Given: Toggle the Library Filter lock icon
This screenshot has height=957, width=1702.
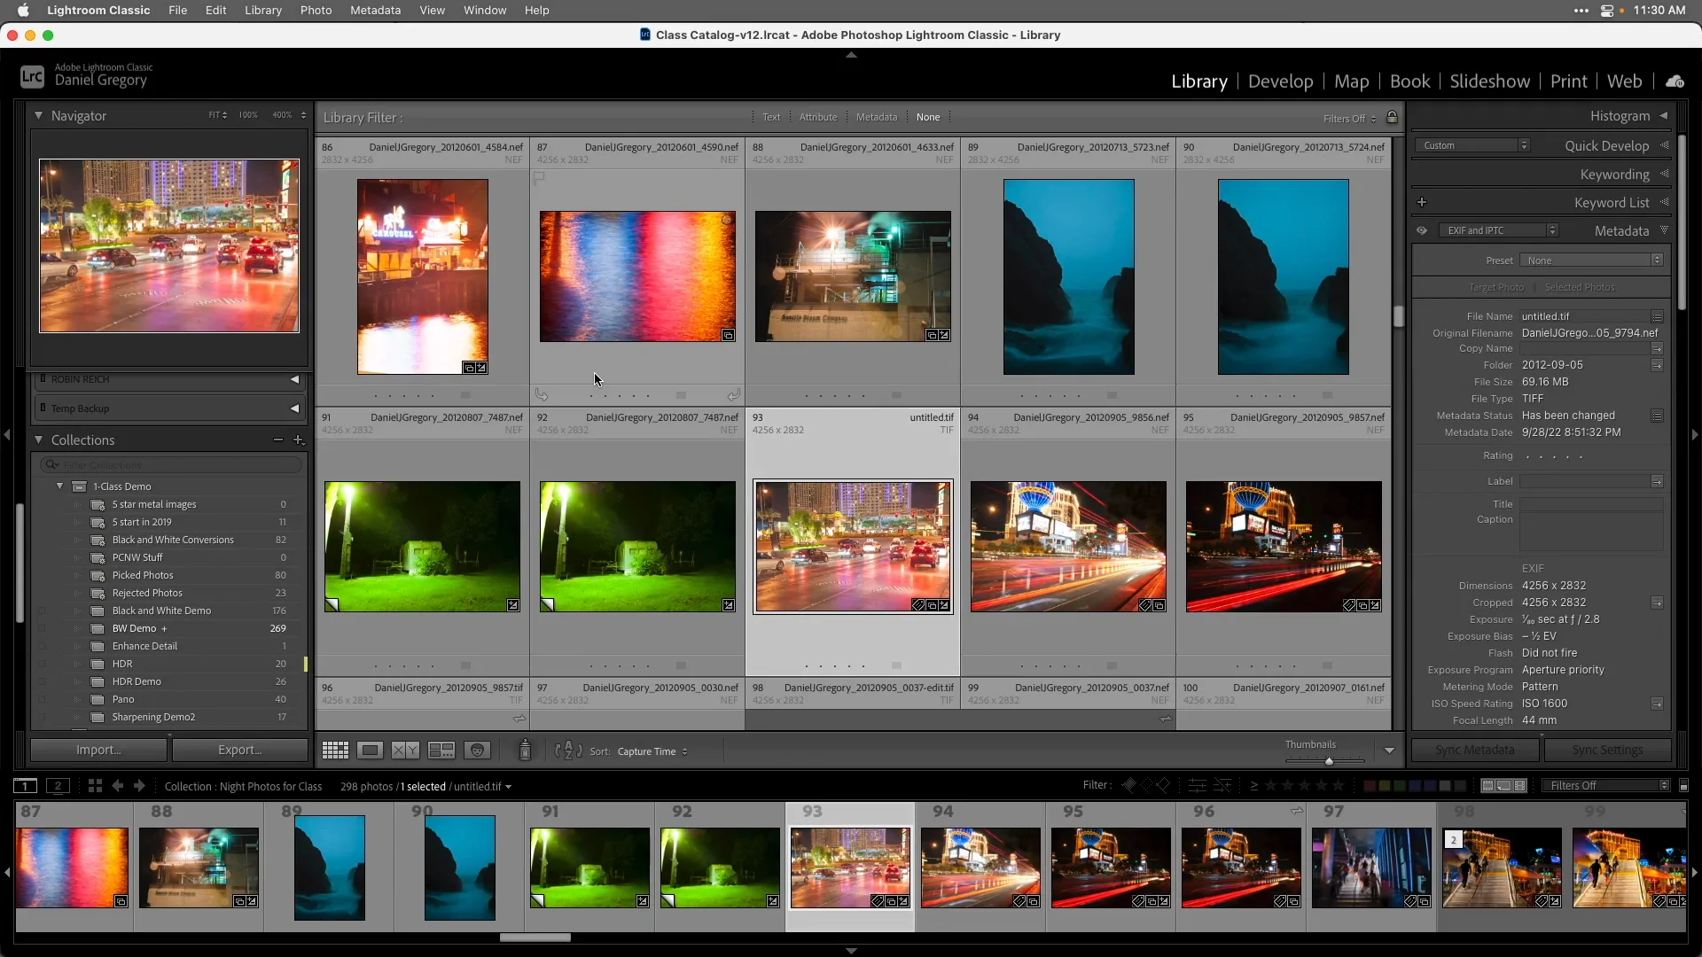Looking at the screenshot, I should coord(1392,117).
